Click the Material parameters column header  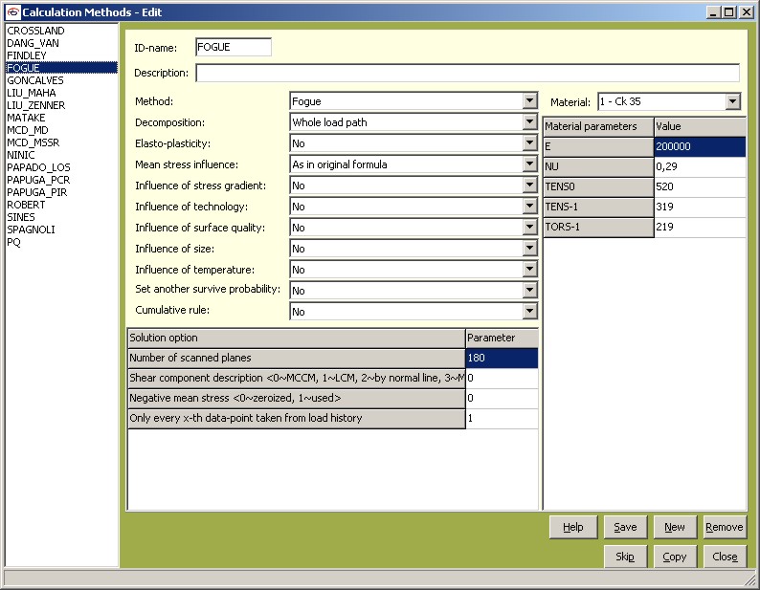pos(598,126)
